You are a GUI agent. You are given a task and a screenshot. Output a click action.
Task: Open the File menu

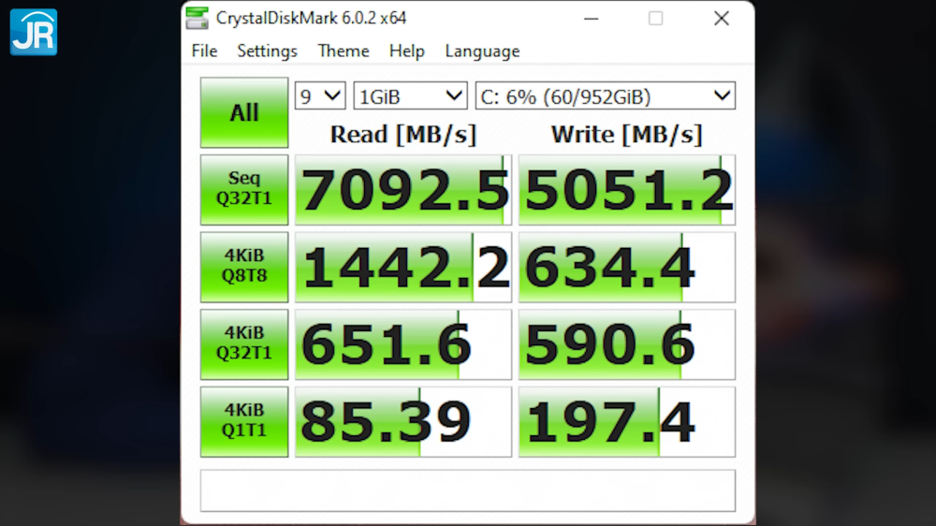coord(204,51)
